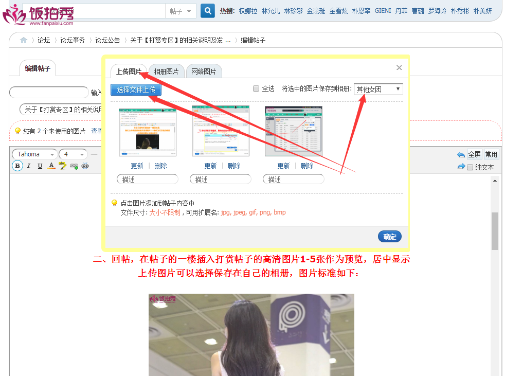Click 更新 under the first uploaded thumbnail

point(137,166)
